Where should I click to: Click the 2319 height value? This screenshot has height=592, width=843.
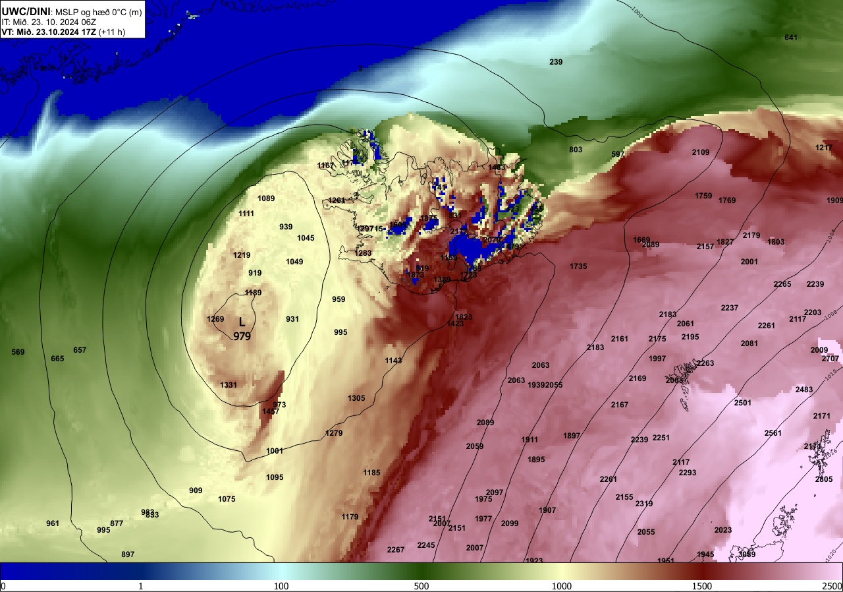click(x=644, y=504)
